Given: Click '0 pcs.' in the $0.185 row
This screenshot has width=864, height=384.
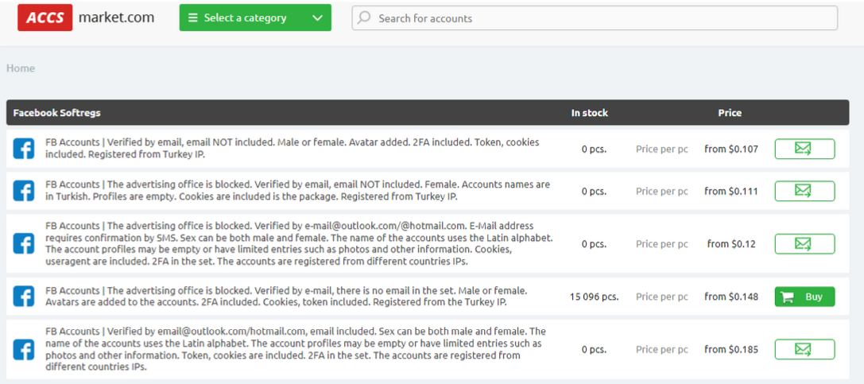Looking at the screenshot, I should tap(594, 349).
